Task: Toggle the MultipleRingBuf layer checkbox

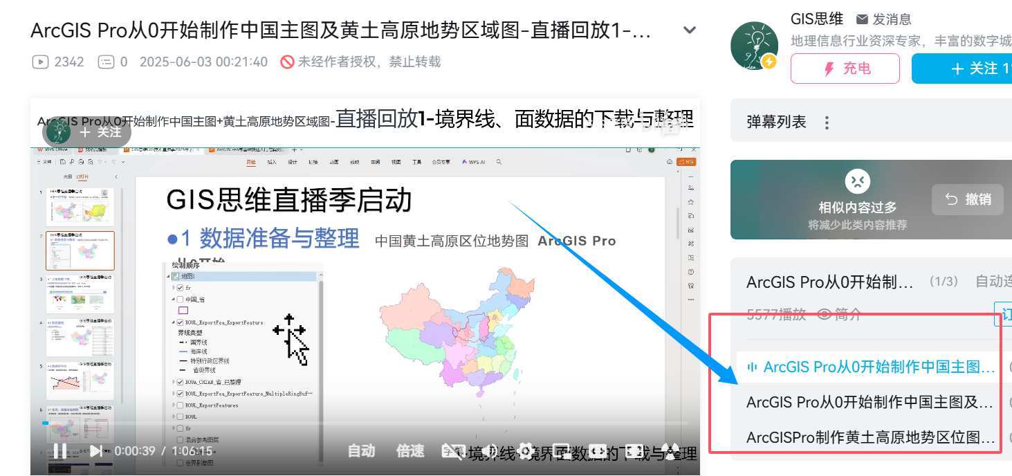Action: click(180, 394)
